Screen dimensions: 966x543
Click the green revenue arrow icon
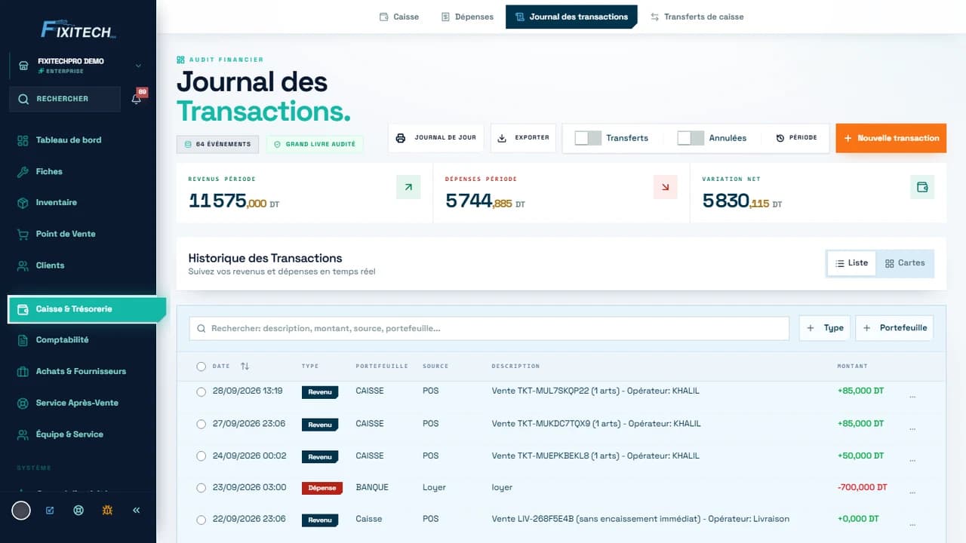[408, 187]
